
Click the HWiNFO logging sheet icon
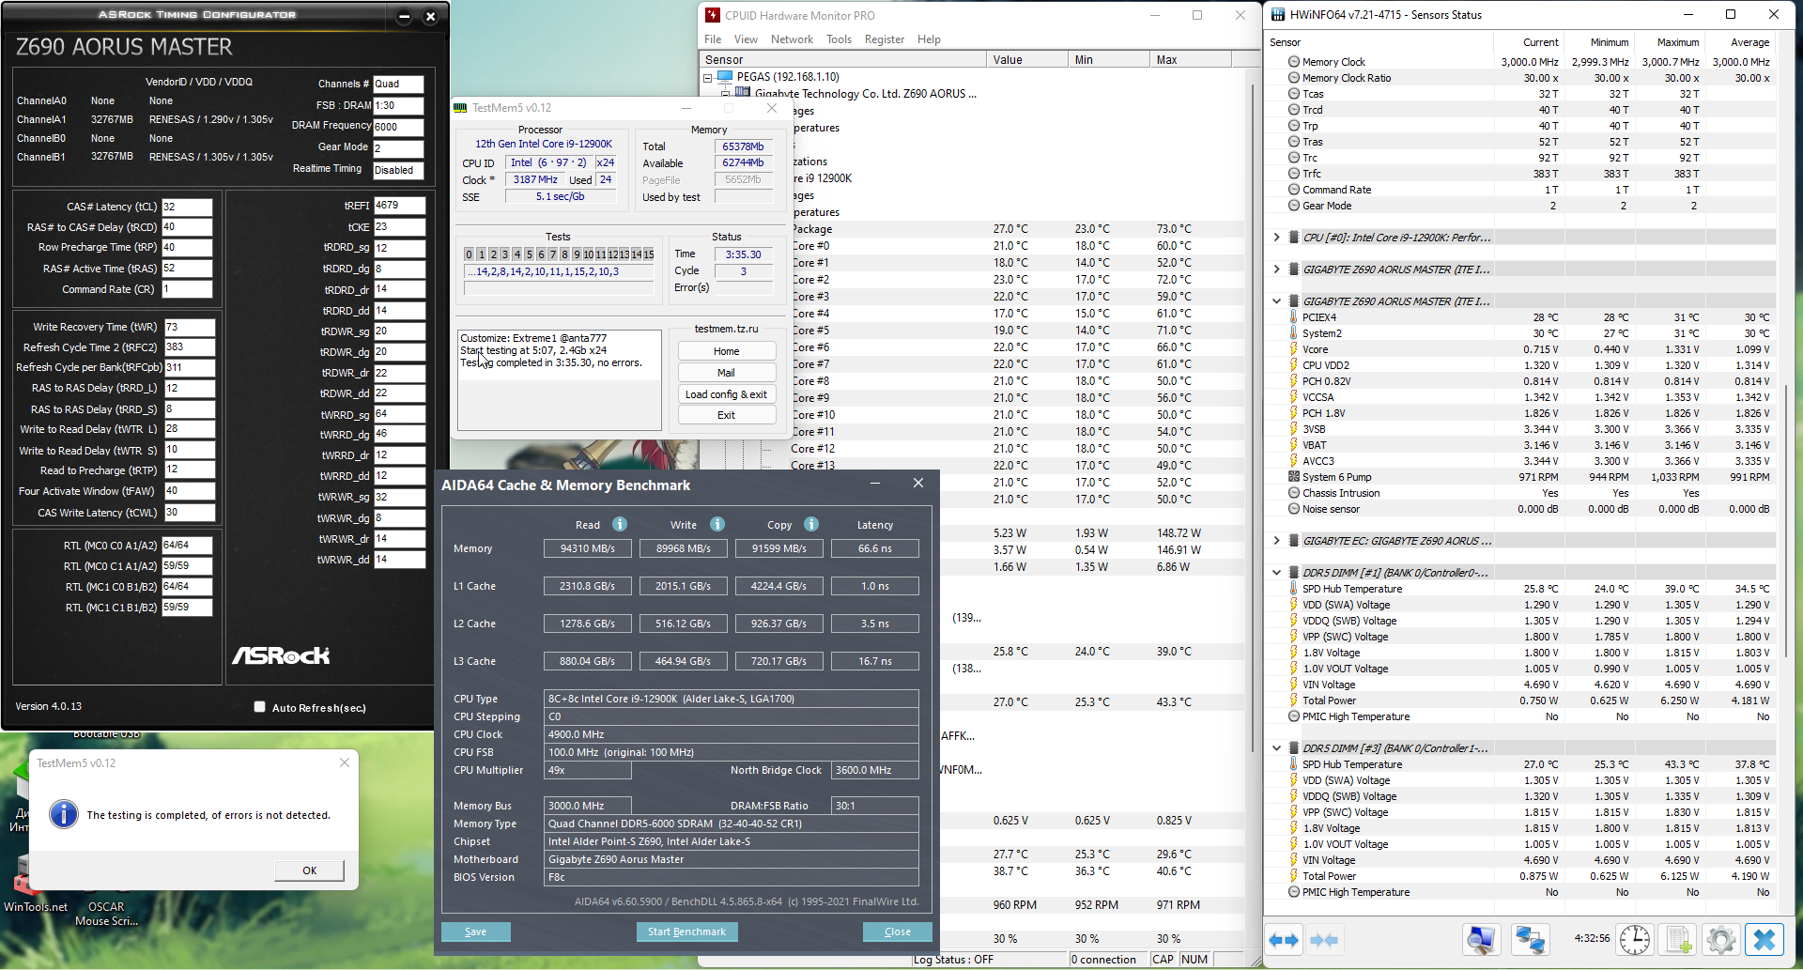coord(1678,940)
